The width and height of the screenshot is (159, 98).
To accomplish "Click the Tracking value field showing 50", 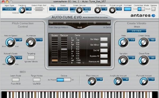I will click(29, 9).
